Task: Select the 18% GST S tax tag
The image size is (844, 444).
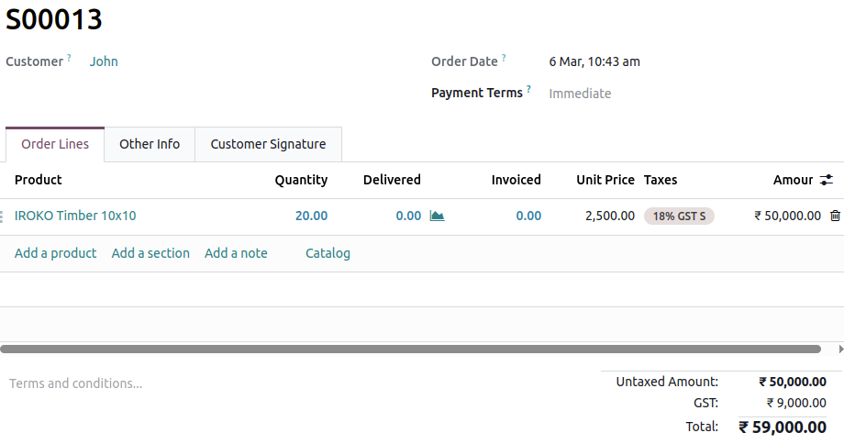Action: pos(679,216)
